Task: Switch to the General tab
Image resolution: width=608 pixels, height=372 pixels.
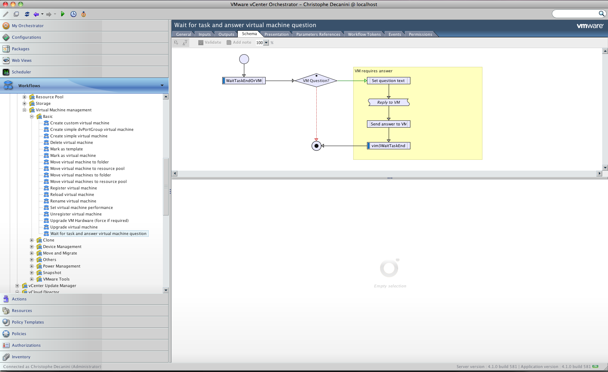Action: coord(183,34)
